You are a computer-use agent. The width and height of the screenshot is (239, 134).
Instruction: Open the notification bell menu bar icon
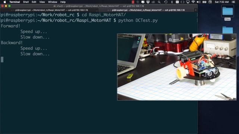pos(143,2)
